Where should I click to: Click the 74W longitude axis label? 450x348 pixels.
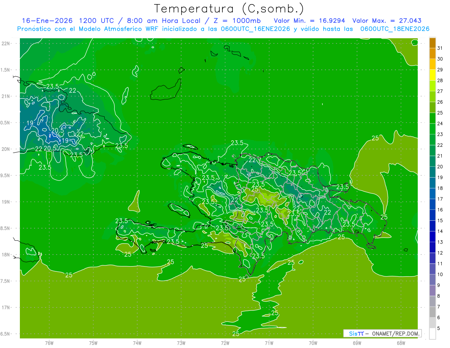coord(137,343)
